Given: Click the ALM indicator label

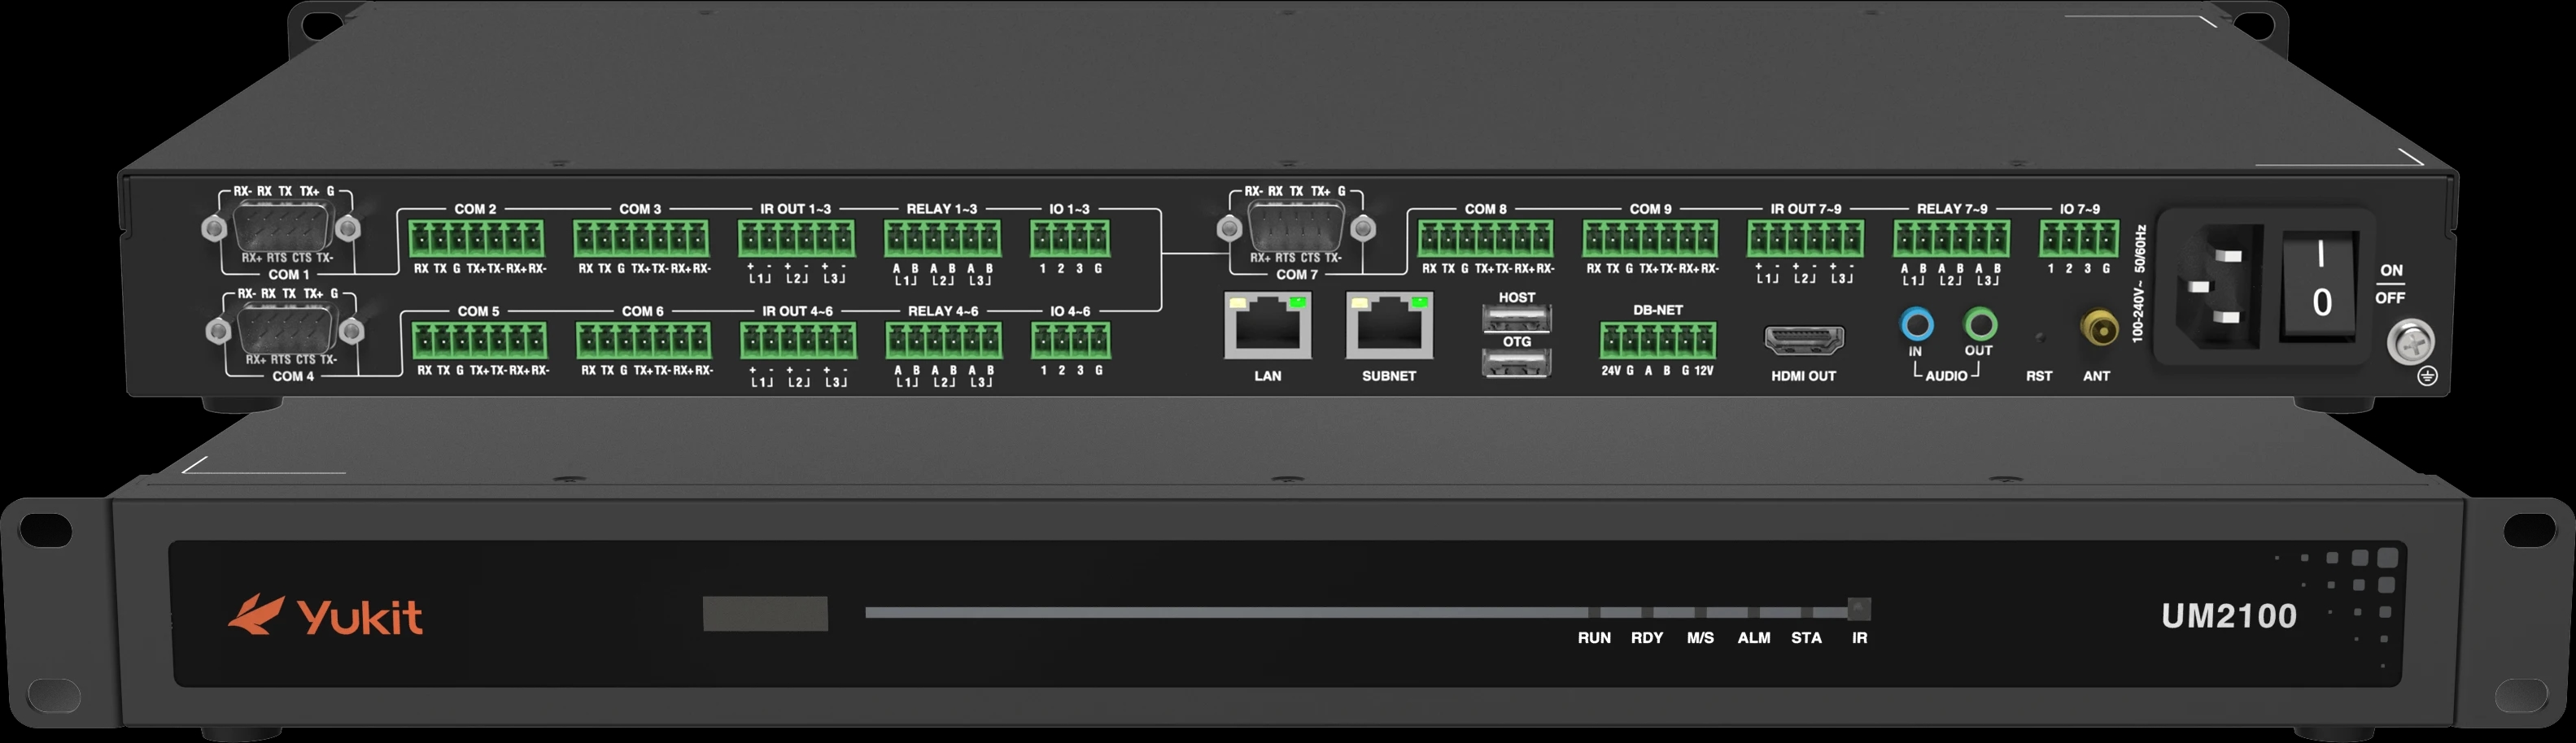Looking at the screenshot, I should pyautogui.click(x=1754, y=638).
